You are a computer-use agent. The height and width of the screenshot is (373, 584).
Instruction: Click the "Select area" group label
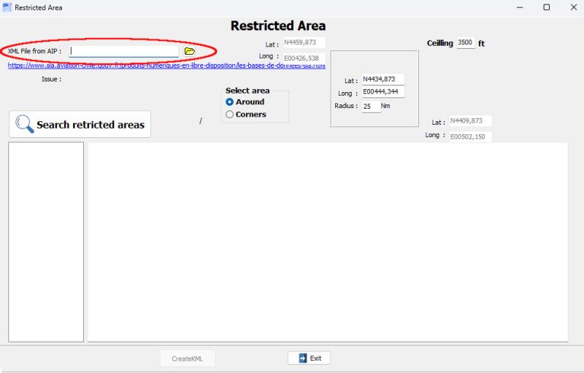(x=247, y=91)
